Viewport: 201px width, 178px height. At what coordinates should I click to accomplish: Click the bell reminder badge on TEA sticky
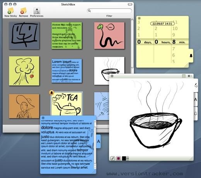coord(51,92)
